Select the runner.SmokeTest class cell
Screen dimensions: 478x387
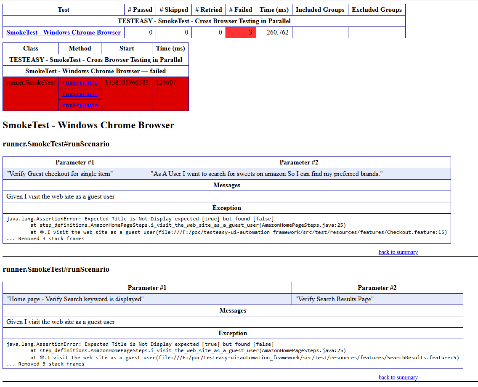31,82
